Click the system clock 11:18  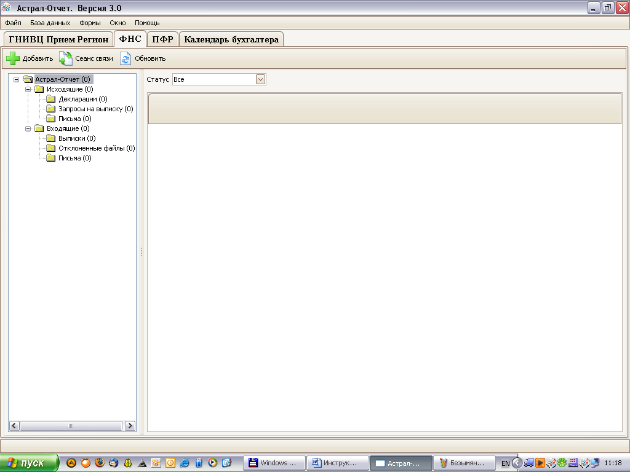click(x=613, y=463)
